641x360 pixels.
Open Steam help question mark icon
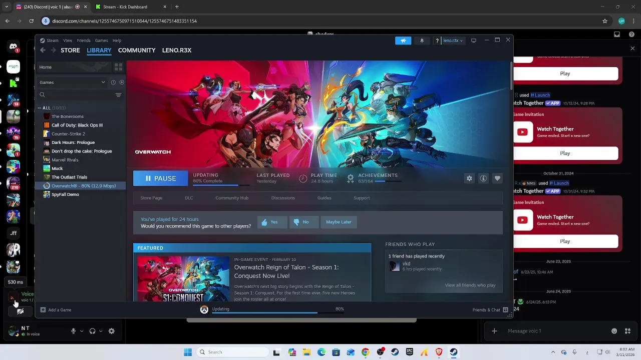click(437, 40)
